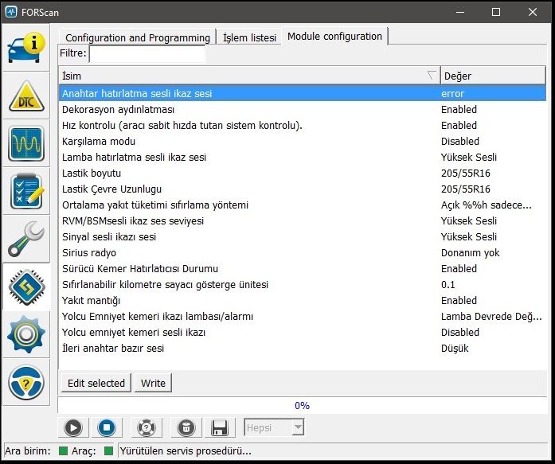Open the help steering wheel section
Image resolution: width=555 pixels, height=464 pixels.
click(26, 382)
